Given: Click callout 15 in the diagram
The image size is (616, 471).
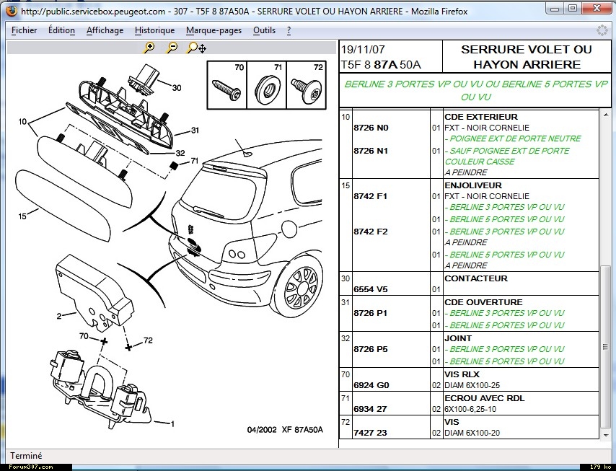Looking at the screenshot, I should (22, 216).
